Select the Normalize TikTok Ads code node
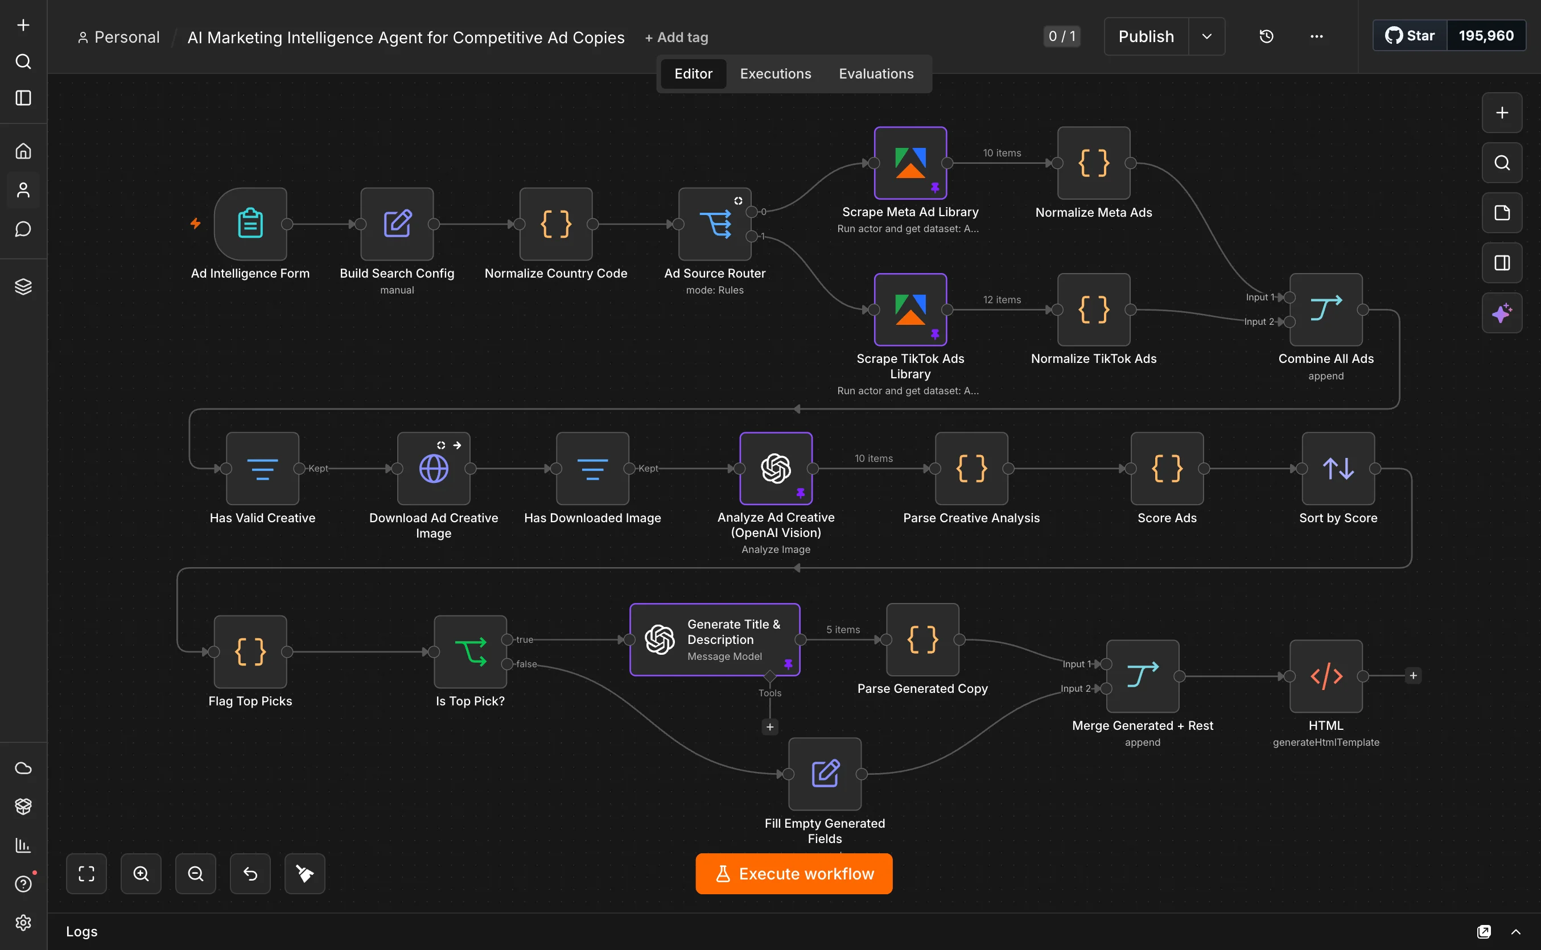The image size is (1541, 950). (1094, 309)
